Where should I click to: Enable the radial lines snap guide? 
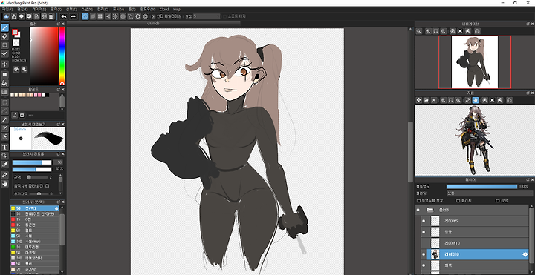(115, 16)
